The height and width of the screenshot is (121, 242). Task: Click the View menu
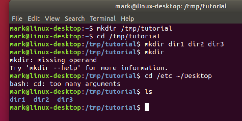pos(52,18)
